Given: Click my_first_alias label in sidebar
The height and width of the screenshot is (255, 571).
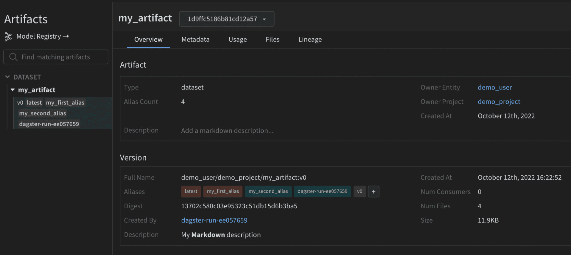Looking at the screenshot, I should tap(65, 103).
